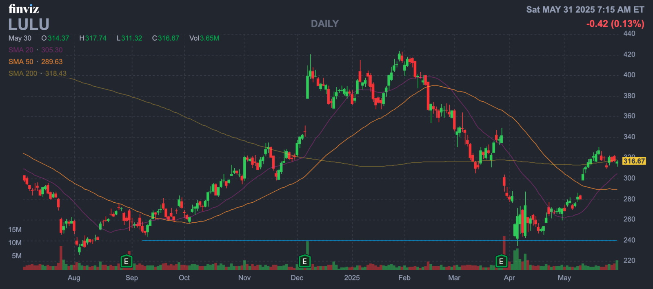The width and height of the screenshot is (653, 289).
Task: Click the April earnings E marker
Action: (501, 261)
